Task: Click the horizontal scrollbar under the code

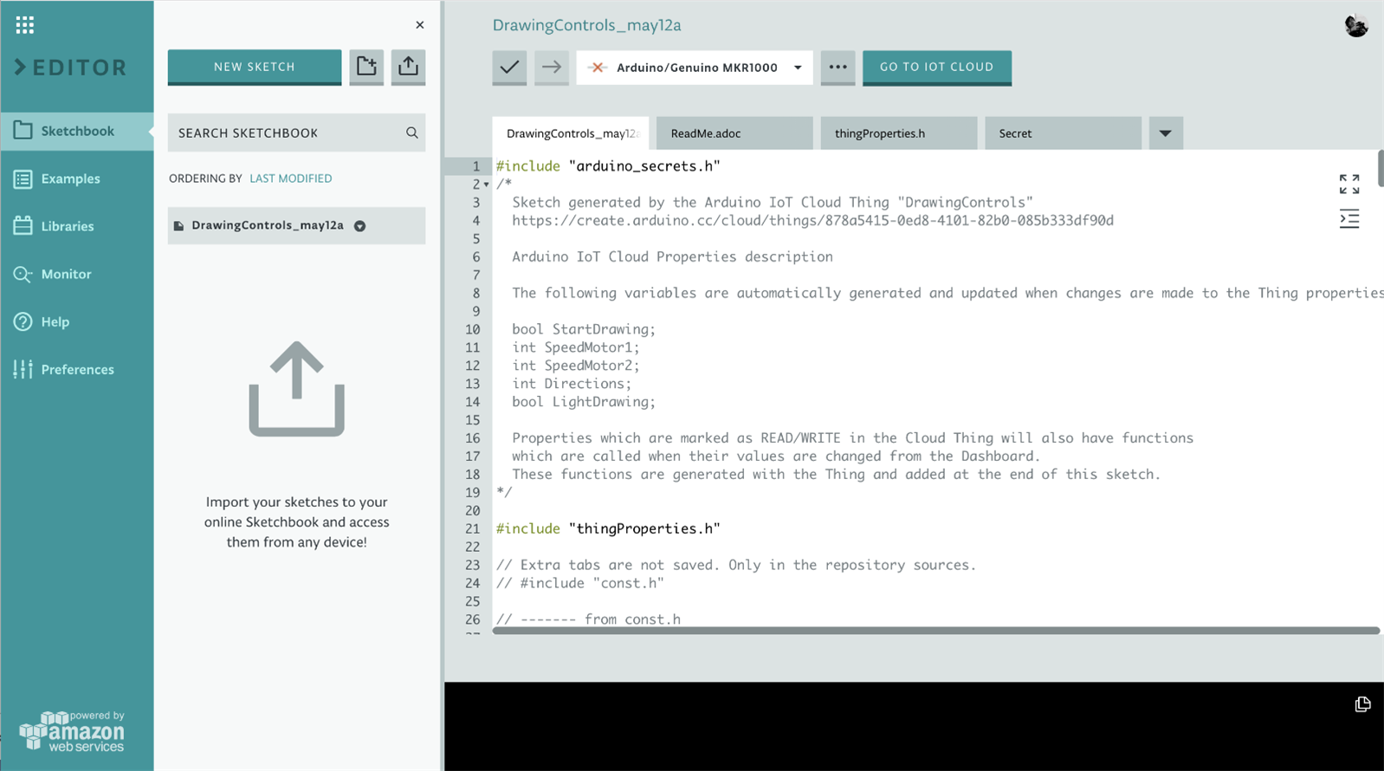Action: (x=935, y=631)
